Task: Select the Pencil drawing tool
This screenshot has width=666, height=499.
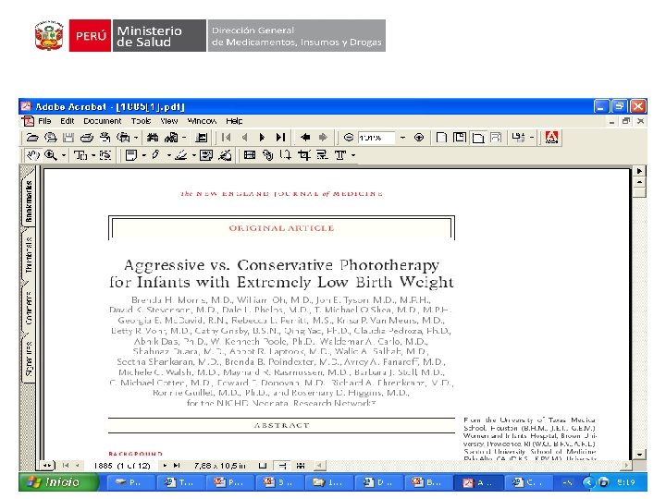Action: tap(156, 155)
